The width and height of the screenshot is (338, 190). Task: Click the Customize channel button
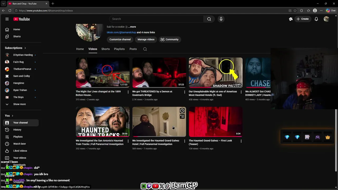pos(120,40)
